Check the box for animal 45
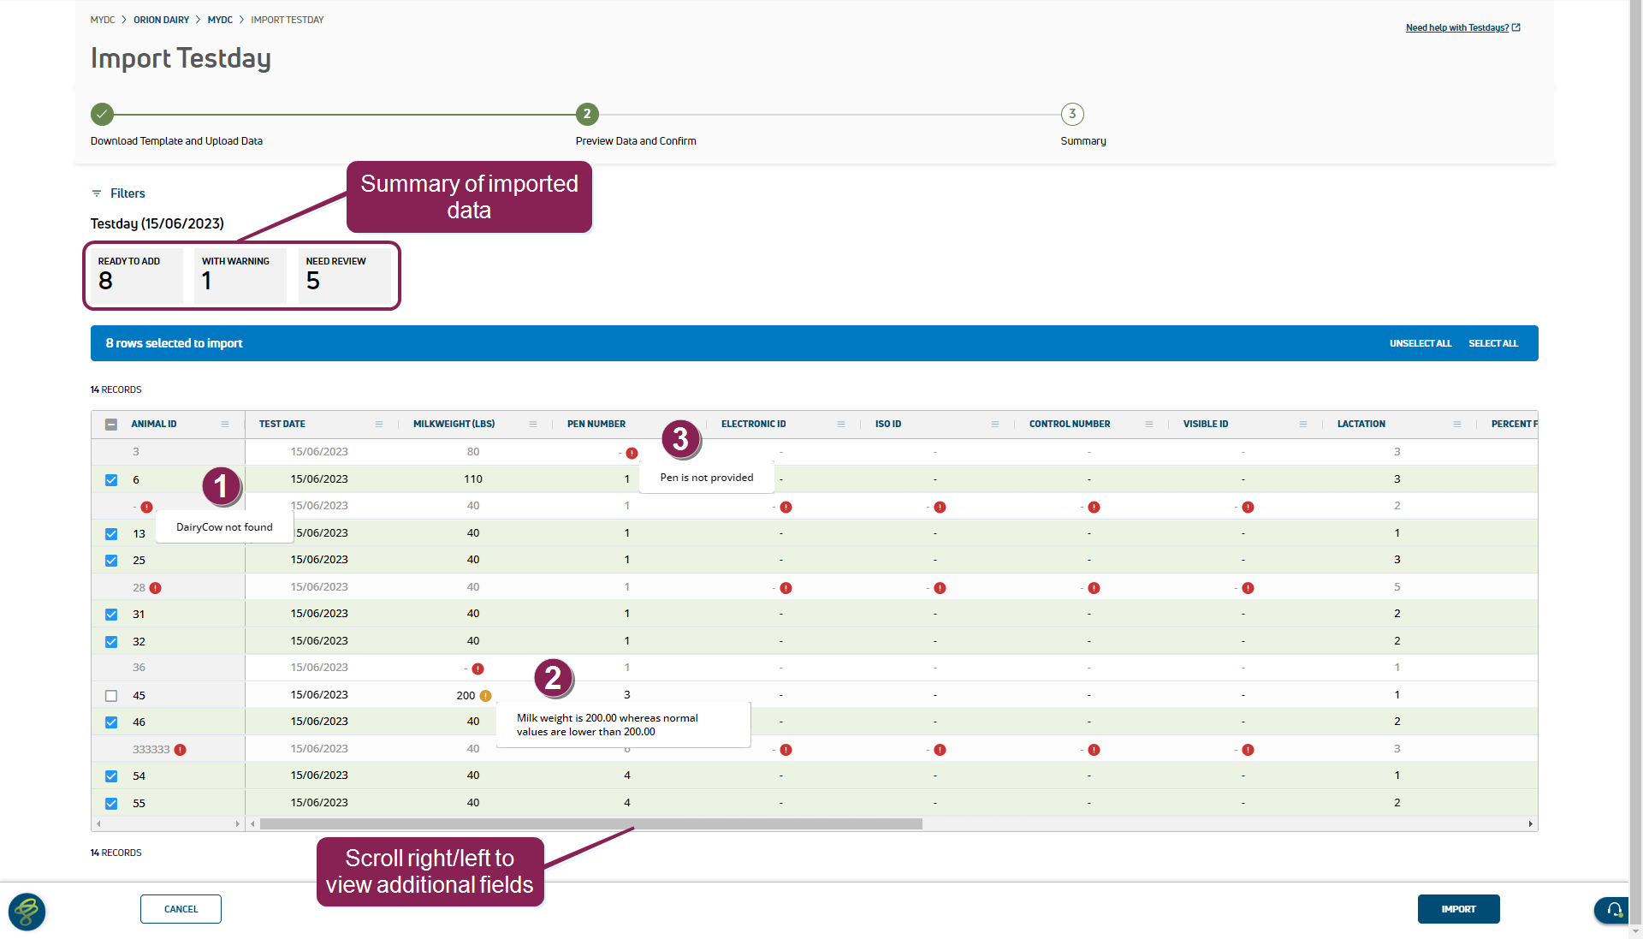The image size is (1643, 939). [111, 696]
